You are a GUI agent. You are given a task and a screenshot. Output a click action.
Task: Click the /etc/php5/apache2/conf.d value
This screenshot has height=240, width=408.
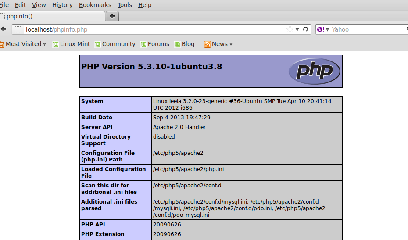187,186
